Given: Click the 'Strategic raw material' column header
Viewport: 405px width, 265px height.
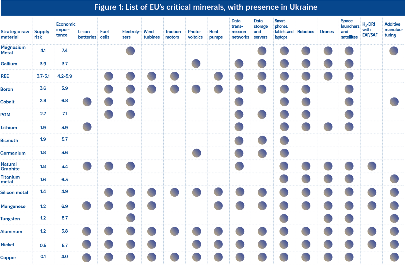Looking at the screenshot, I should coord(15,34).
